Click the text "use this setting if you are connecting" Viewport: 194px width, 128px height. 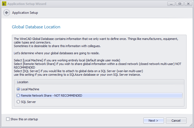(77, 75)
